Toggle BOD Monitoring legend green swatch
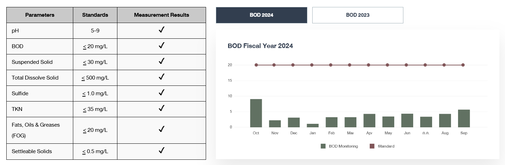This screenshot has height=165, width=505. click(323, 146)
